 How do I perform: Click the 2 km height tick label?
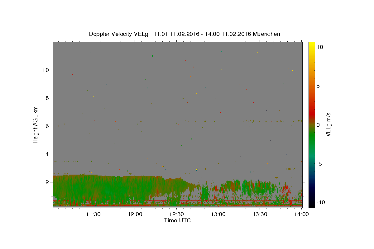(48, 182)
